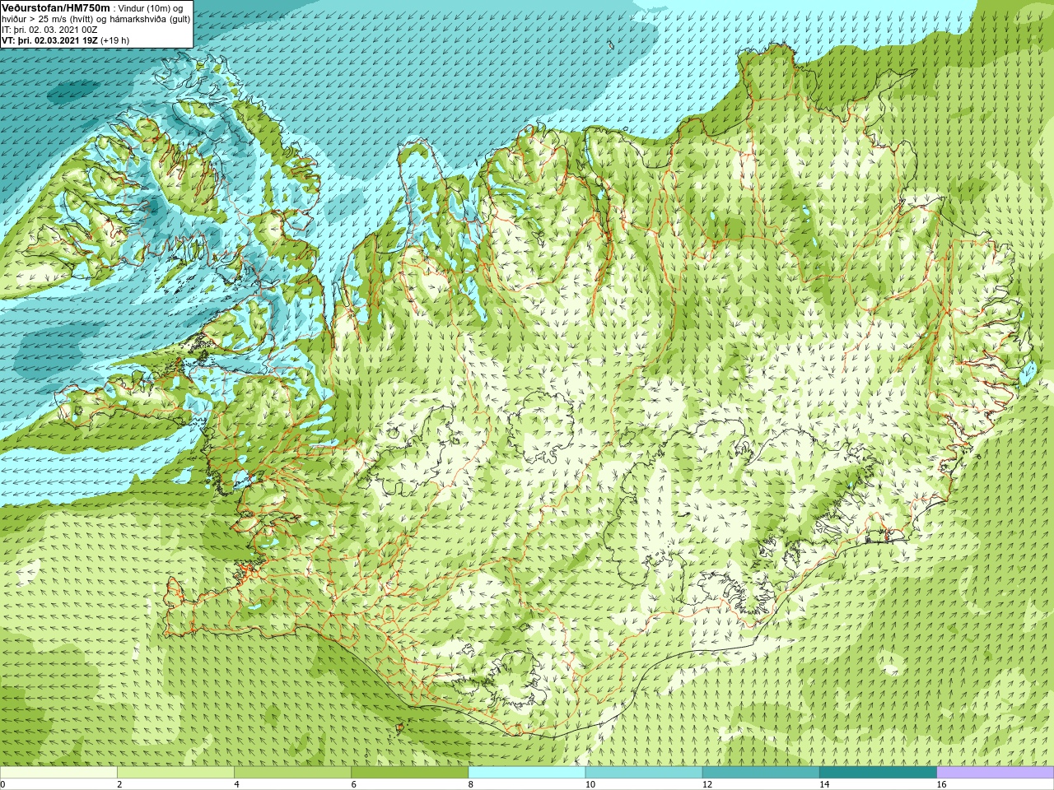Click the legend tick label '16'
The height and width of the screenshot is (790, 1054).
pos(941,784)
